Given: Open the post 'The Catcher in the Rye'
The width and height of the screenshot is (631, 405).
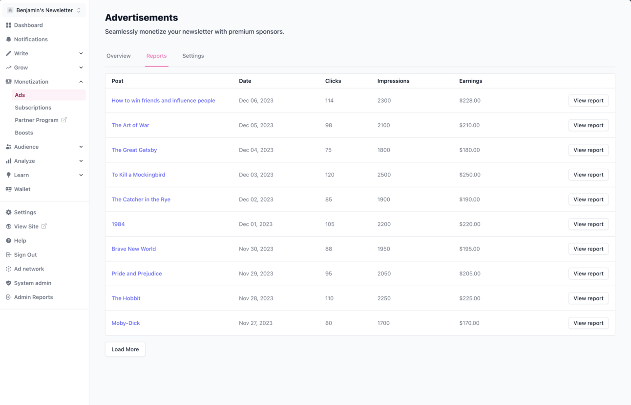Looking at the screenshot, I should (141, 200).
